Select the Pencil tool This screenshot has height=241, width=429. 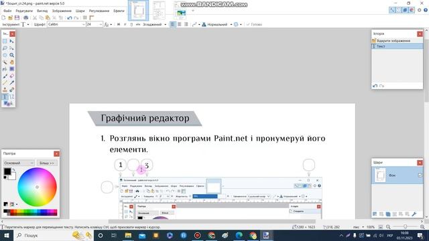click(x=5, y=83)
